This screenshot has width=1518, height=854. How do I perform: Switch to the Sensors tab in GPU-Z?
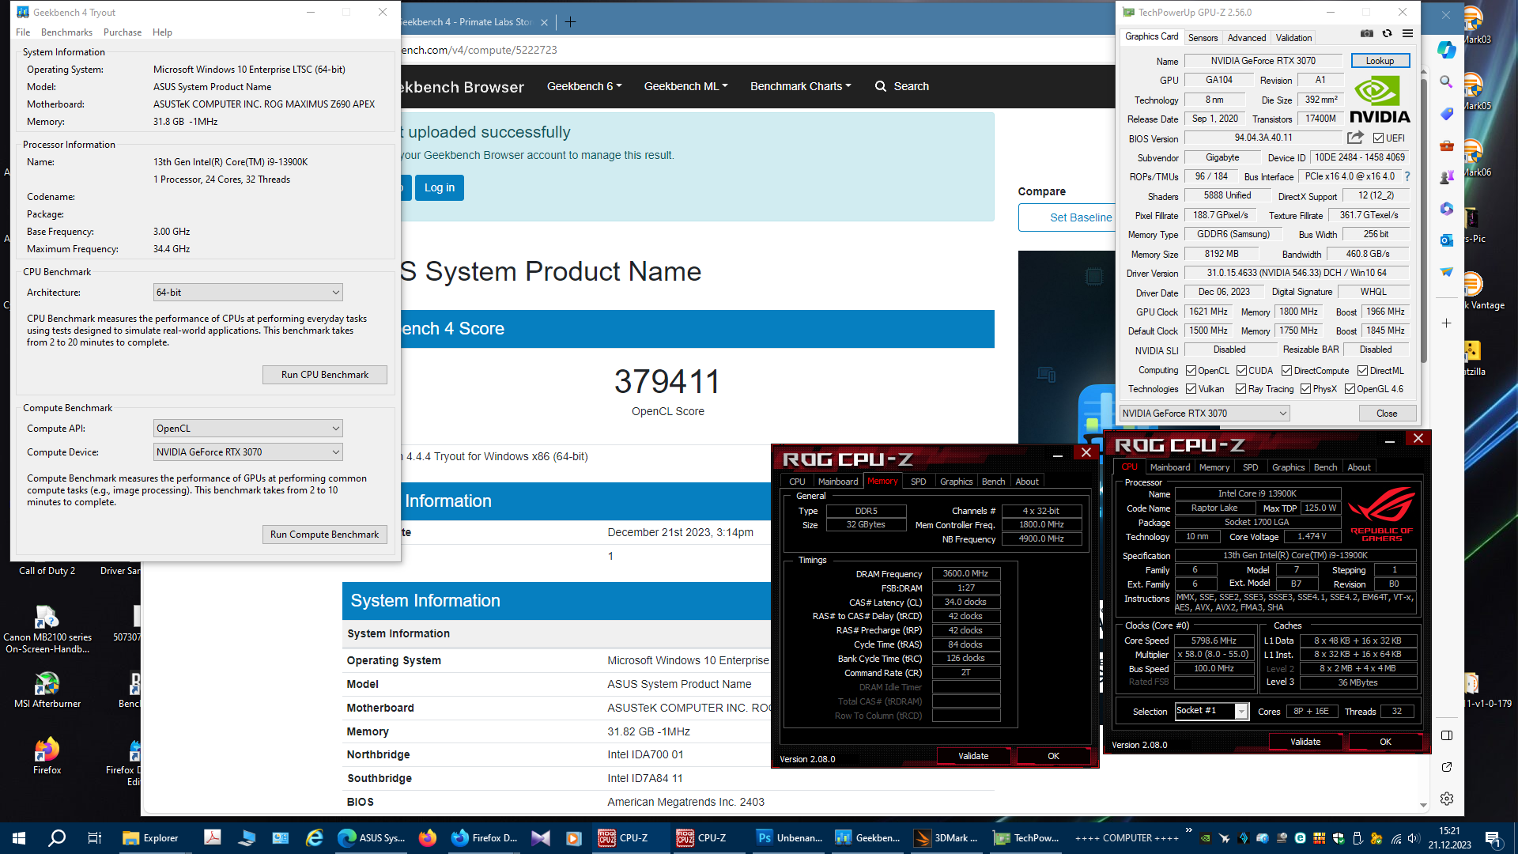coord(1203,37)
